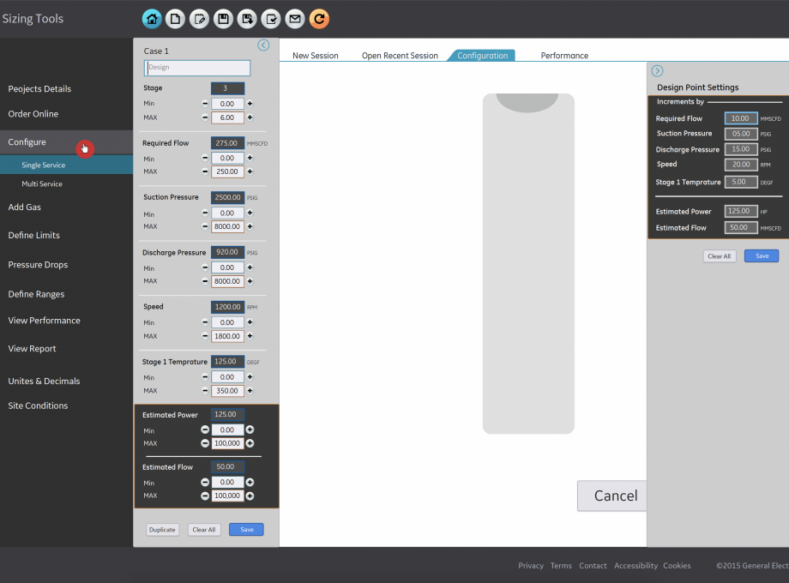This screenshot has height=583, width=789.
Task: Click the Home icon in the toolbar
Action: pos(152,18)
